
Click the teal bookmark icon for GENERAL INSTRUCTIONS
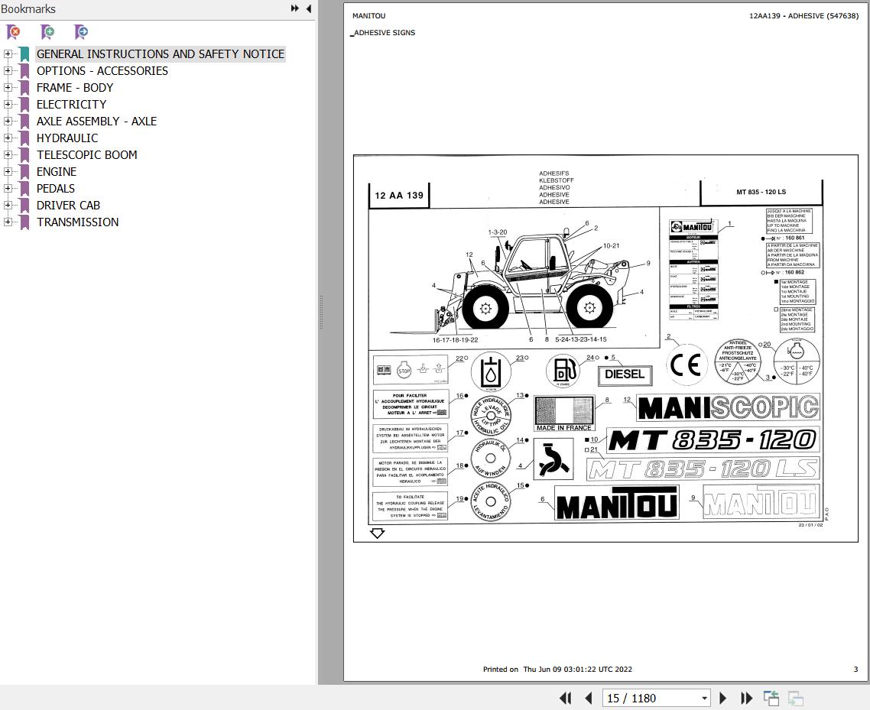pos(24,54)
